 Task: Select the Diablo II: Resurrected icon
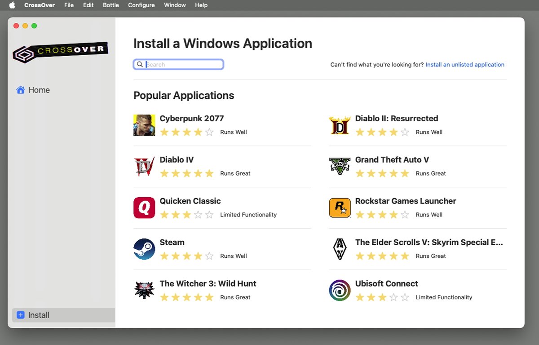pos(340,125)
